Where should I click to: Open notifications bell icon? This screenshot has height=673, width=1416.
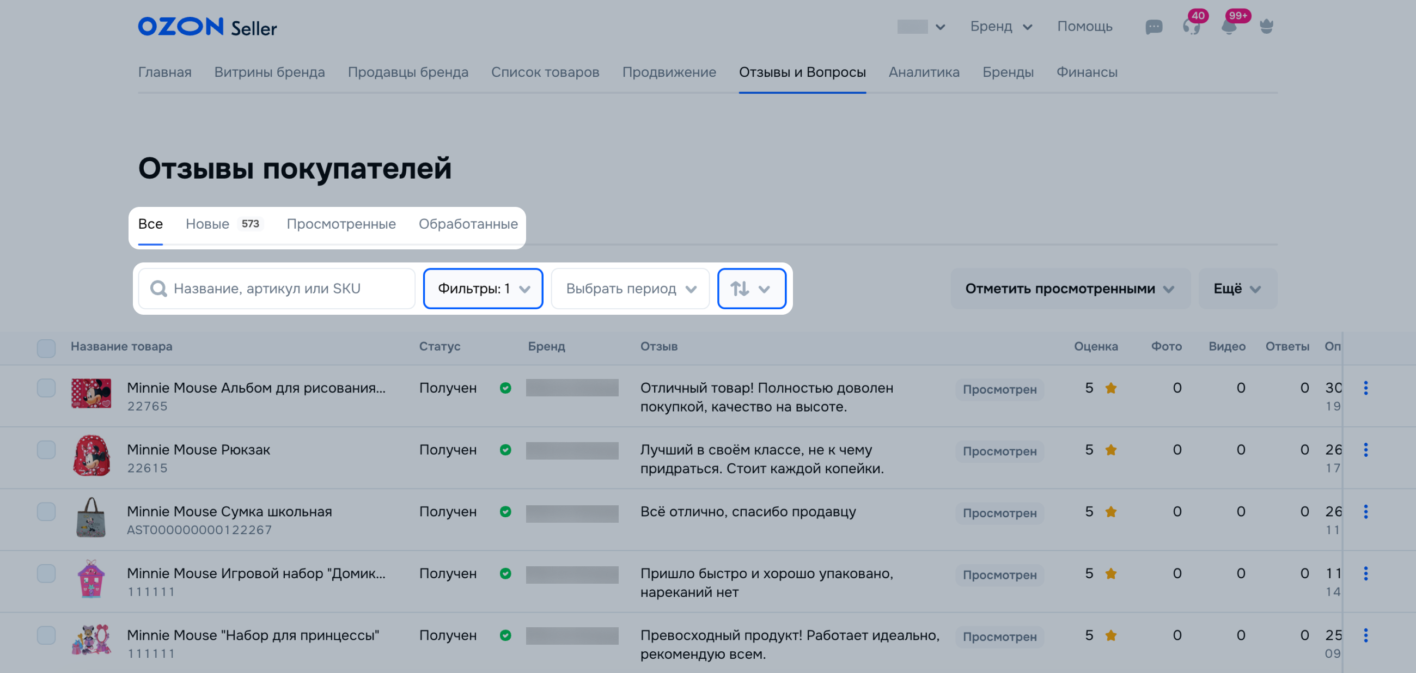click(1229, 26)
